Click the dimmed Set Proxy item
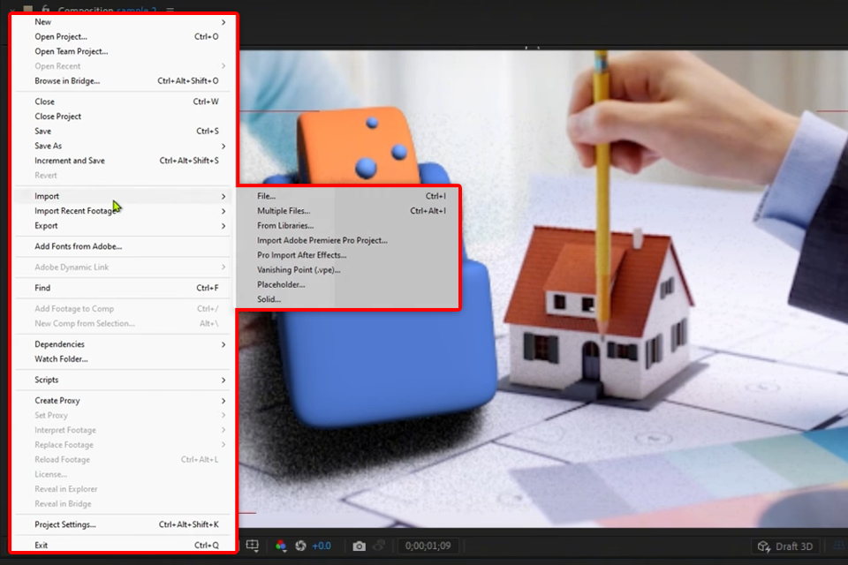Viewport: 848px width, 565px height. click(124, 415)
